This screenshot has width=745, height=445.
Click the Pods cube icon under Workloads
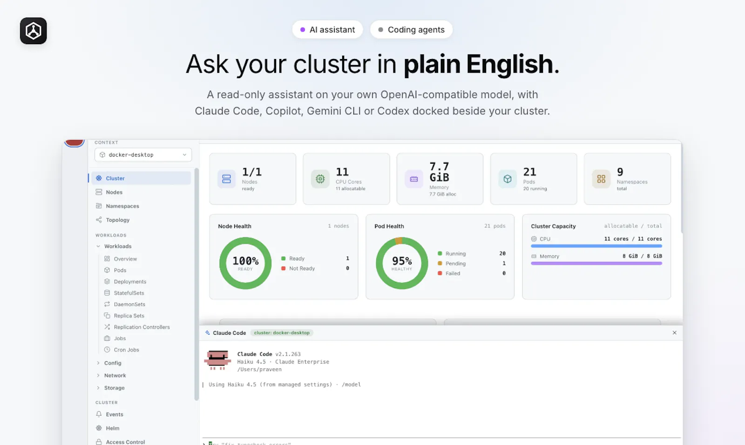click(107, 270)
